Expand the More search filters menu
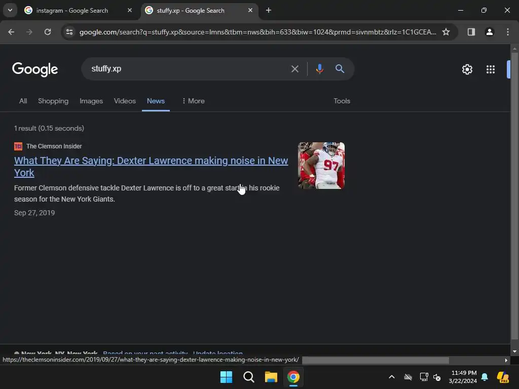519x389 pixels. point(193,101)
